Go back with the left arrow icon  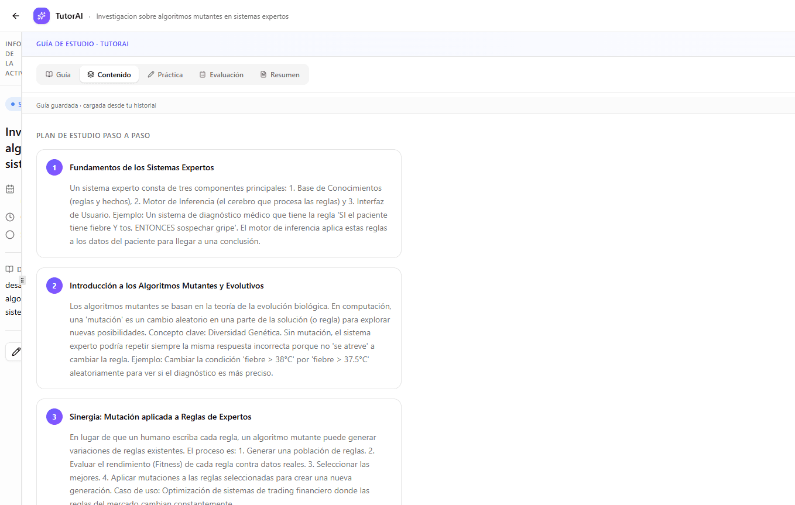[x=16, y=16]
